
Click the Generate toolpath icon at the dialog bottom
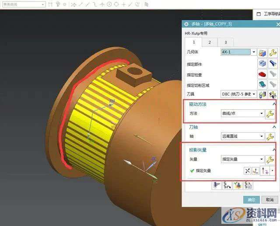216,185
